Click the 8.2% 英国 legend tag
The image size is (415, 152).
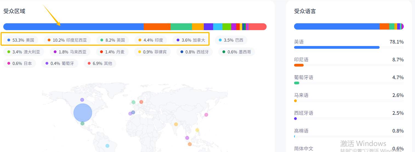pyautogui.click(x=113, y=40)
